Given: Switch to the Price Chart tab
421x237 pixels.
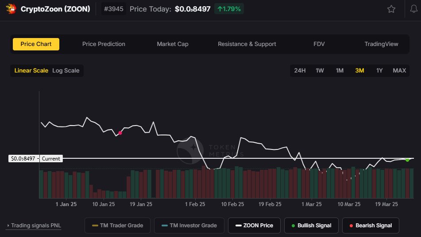Looking at the screenshot, I should point(36,44).
